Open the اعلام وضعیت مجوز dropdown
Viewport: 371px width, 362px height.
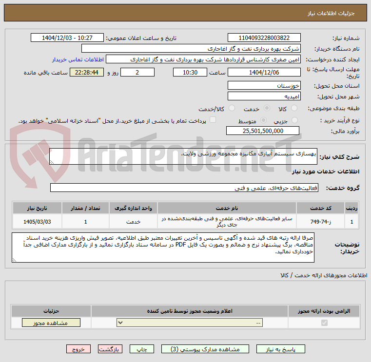[190, 323]
